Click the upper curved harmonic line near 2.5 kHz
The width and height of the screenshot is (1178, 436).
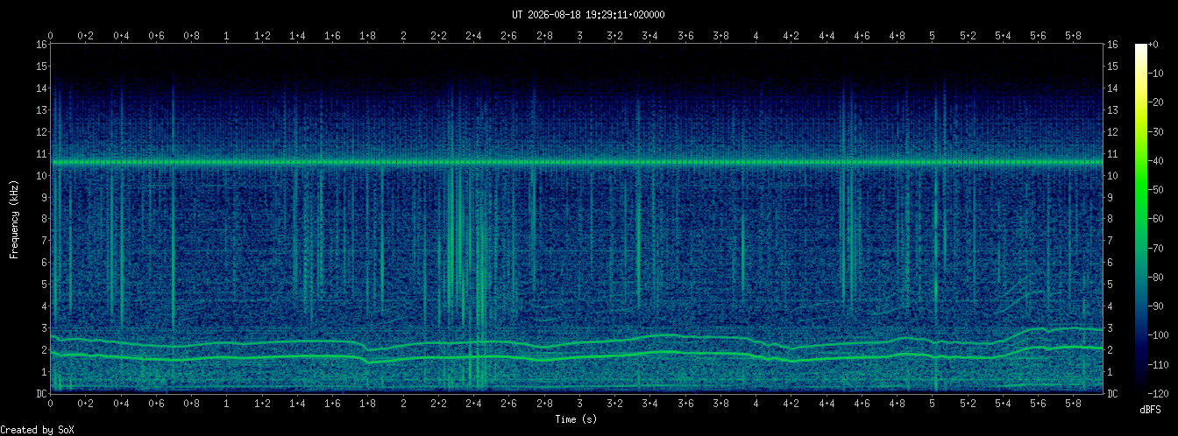(576, 340)
